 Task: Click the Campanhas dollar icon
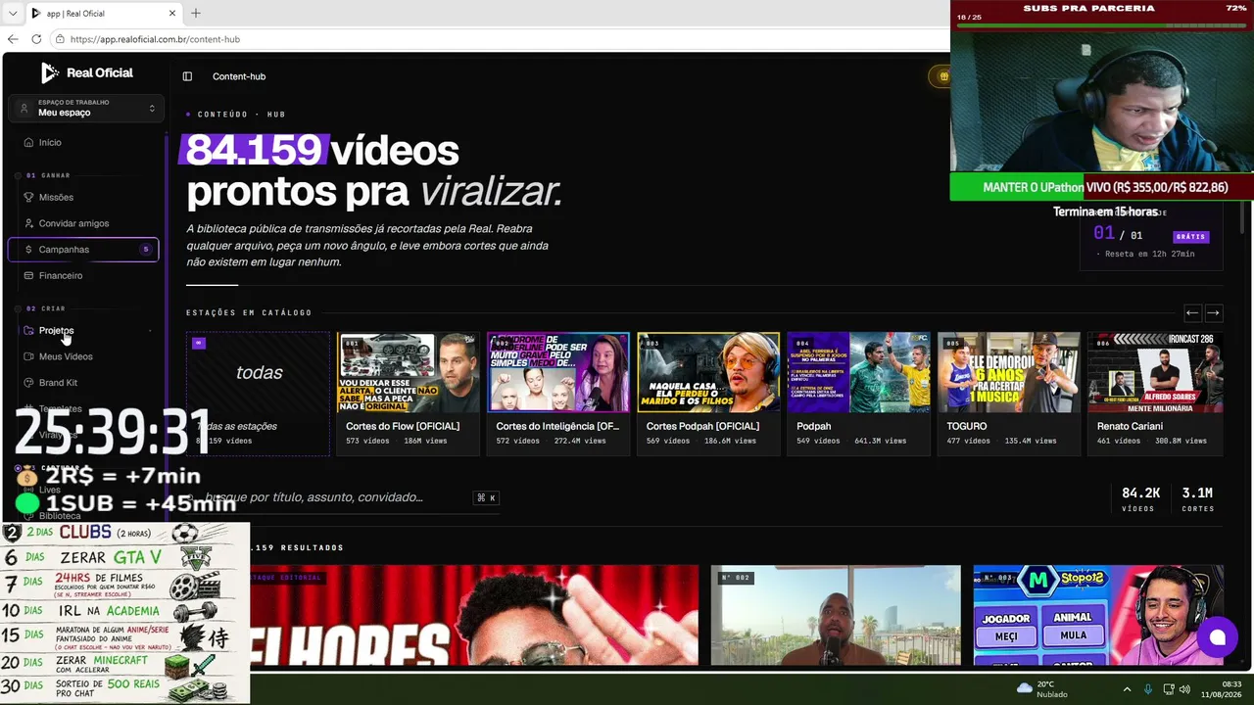(x=28, y=250)
